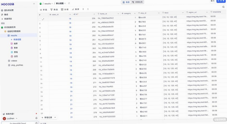
Task: Select cell fid_d980e2c39839
Action: [106, 22]
